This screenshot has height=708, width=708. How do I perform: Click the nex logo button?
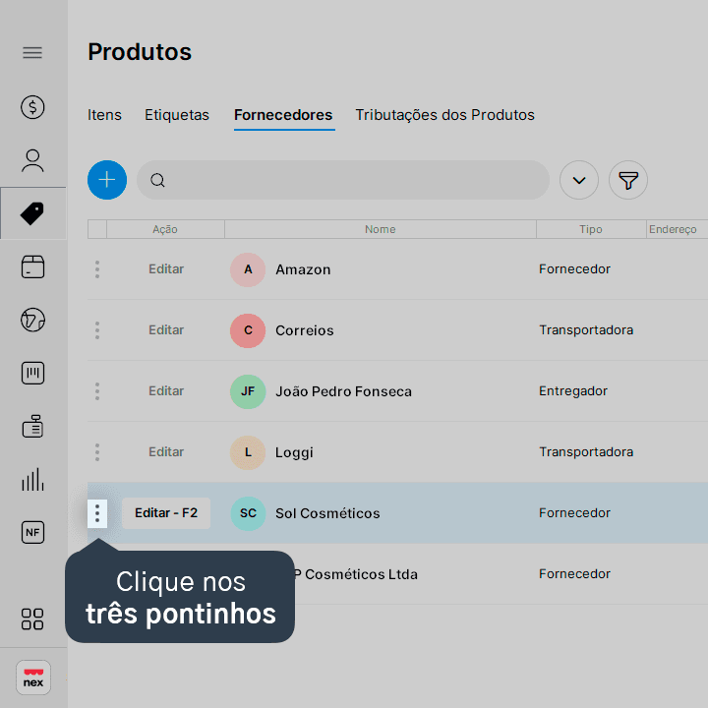[33, 678]
